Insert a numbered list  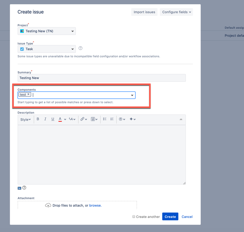coord(112,119)
